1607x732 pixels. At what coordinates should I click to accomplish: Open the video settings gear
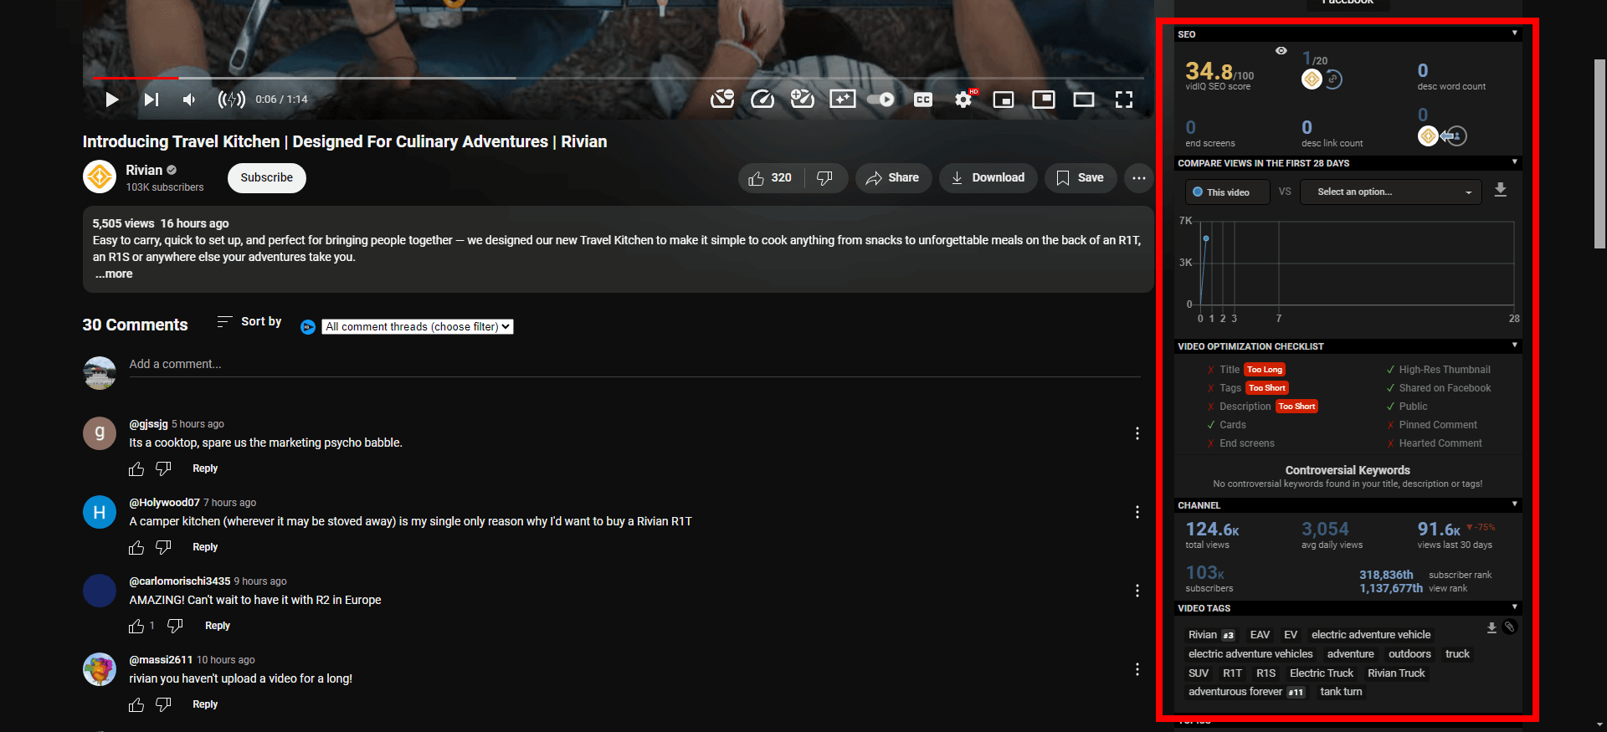click(x=963, y=100)
